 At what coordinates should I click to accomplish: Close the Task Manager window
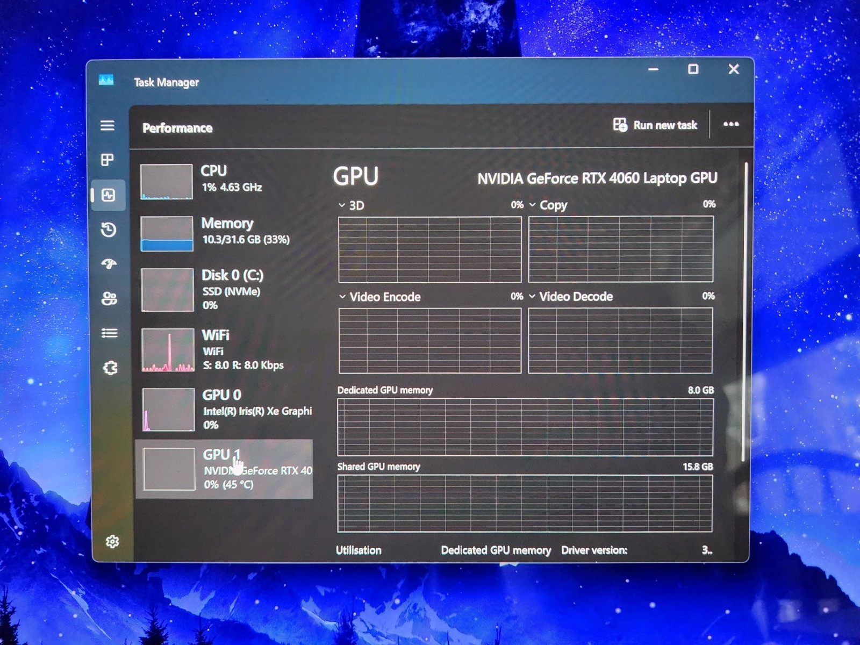click(x=734, y=69)
